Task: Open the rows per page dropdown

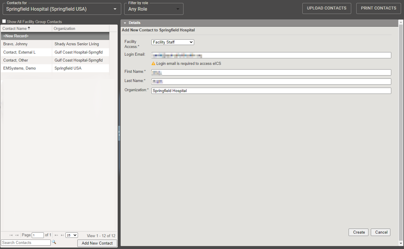Action: coord(71,235)
